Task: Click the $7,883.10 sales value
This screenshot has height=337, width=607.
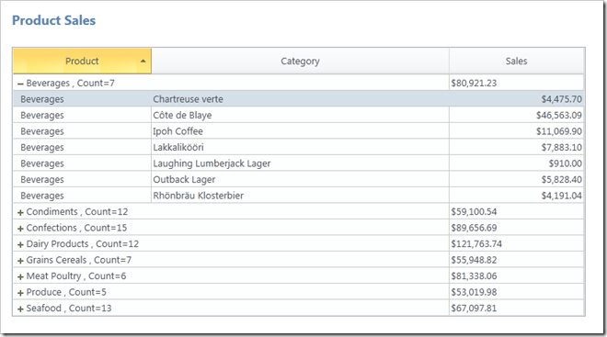Action: coord(561,147)
